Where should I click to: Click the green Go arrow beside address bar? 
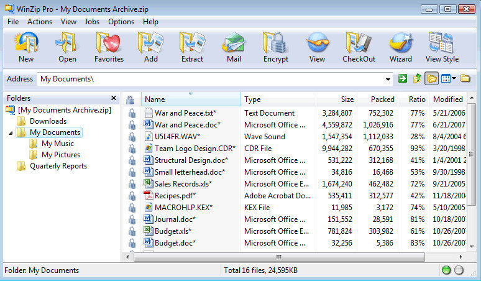coord(403,78)
